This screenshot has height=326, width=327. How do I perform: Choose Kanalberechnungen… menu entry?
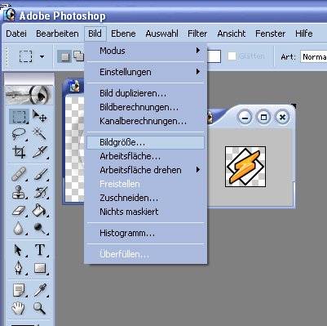point(145,121)
